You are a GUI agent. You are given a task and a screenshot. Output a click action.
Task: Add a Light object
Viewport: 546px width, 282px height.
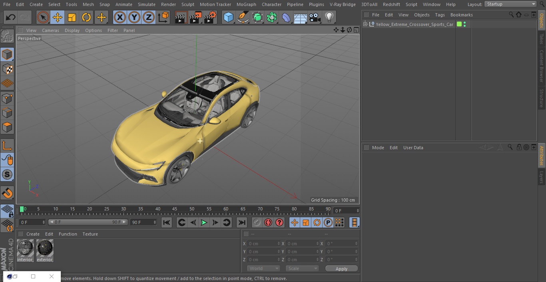coord(329,17)
